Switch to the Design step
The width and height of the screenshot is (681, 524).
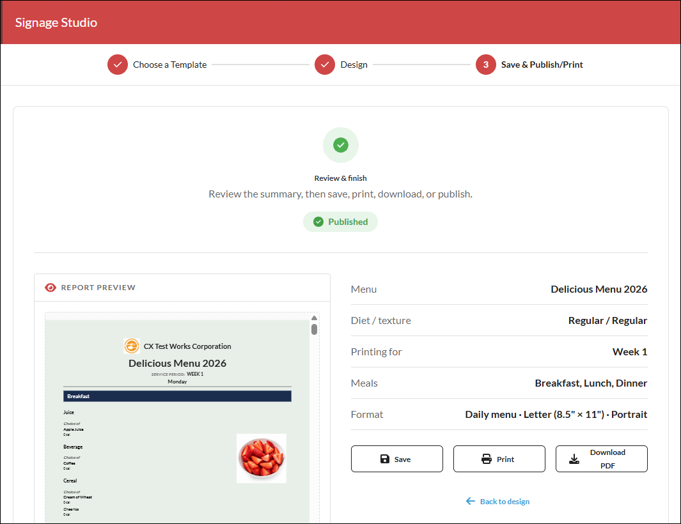[x=354, y=65]
